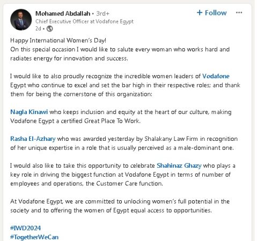Open Mohamed Abdallah's profile photo

[x=21, y=19]
